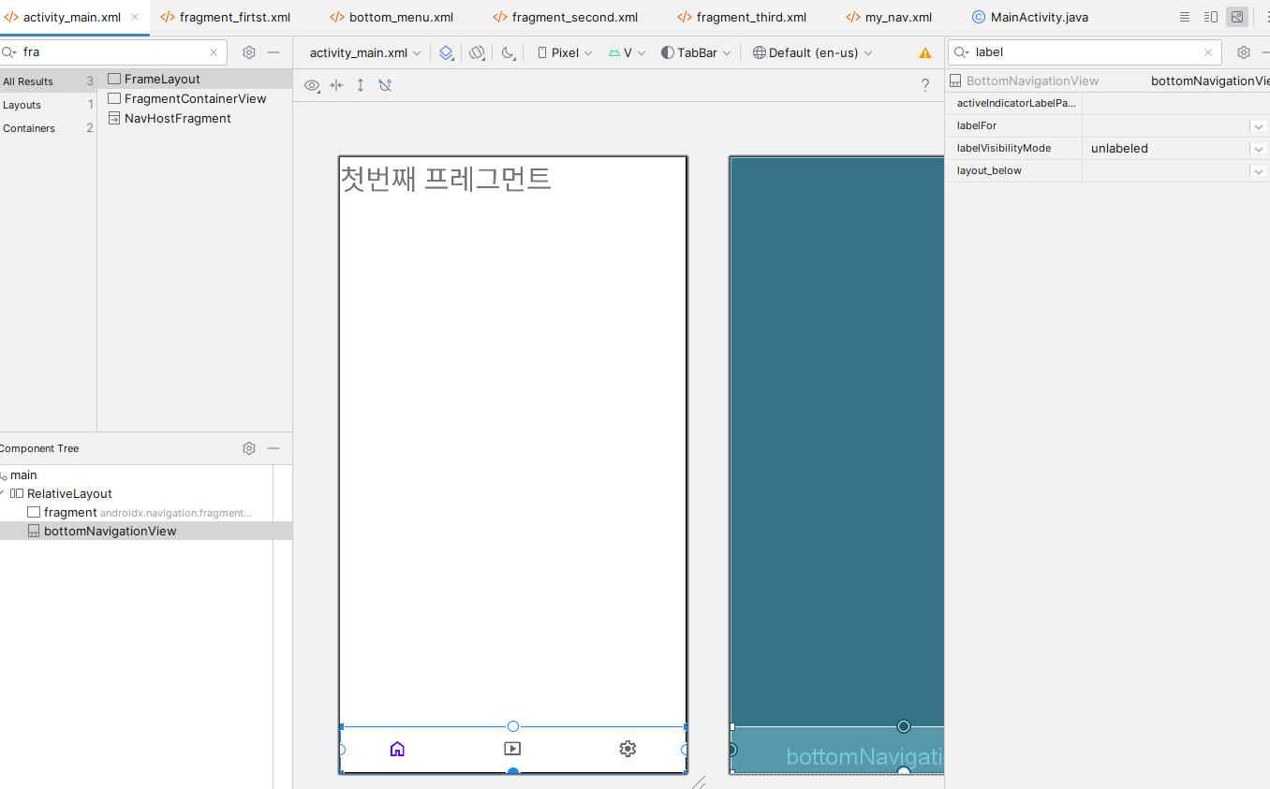This screenshot has height=789, width=1270.
Task: Edit the activeIndicatorLabelPadding value field
Action: tap(1175, 103)
